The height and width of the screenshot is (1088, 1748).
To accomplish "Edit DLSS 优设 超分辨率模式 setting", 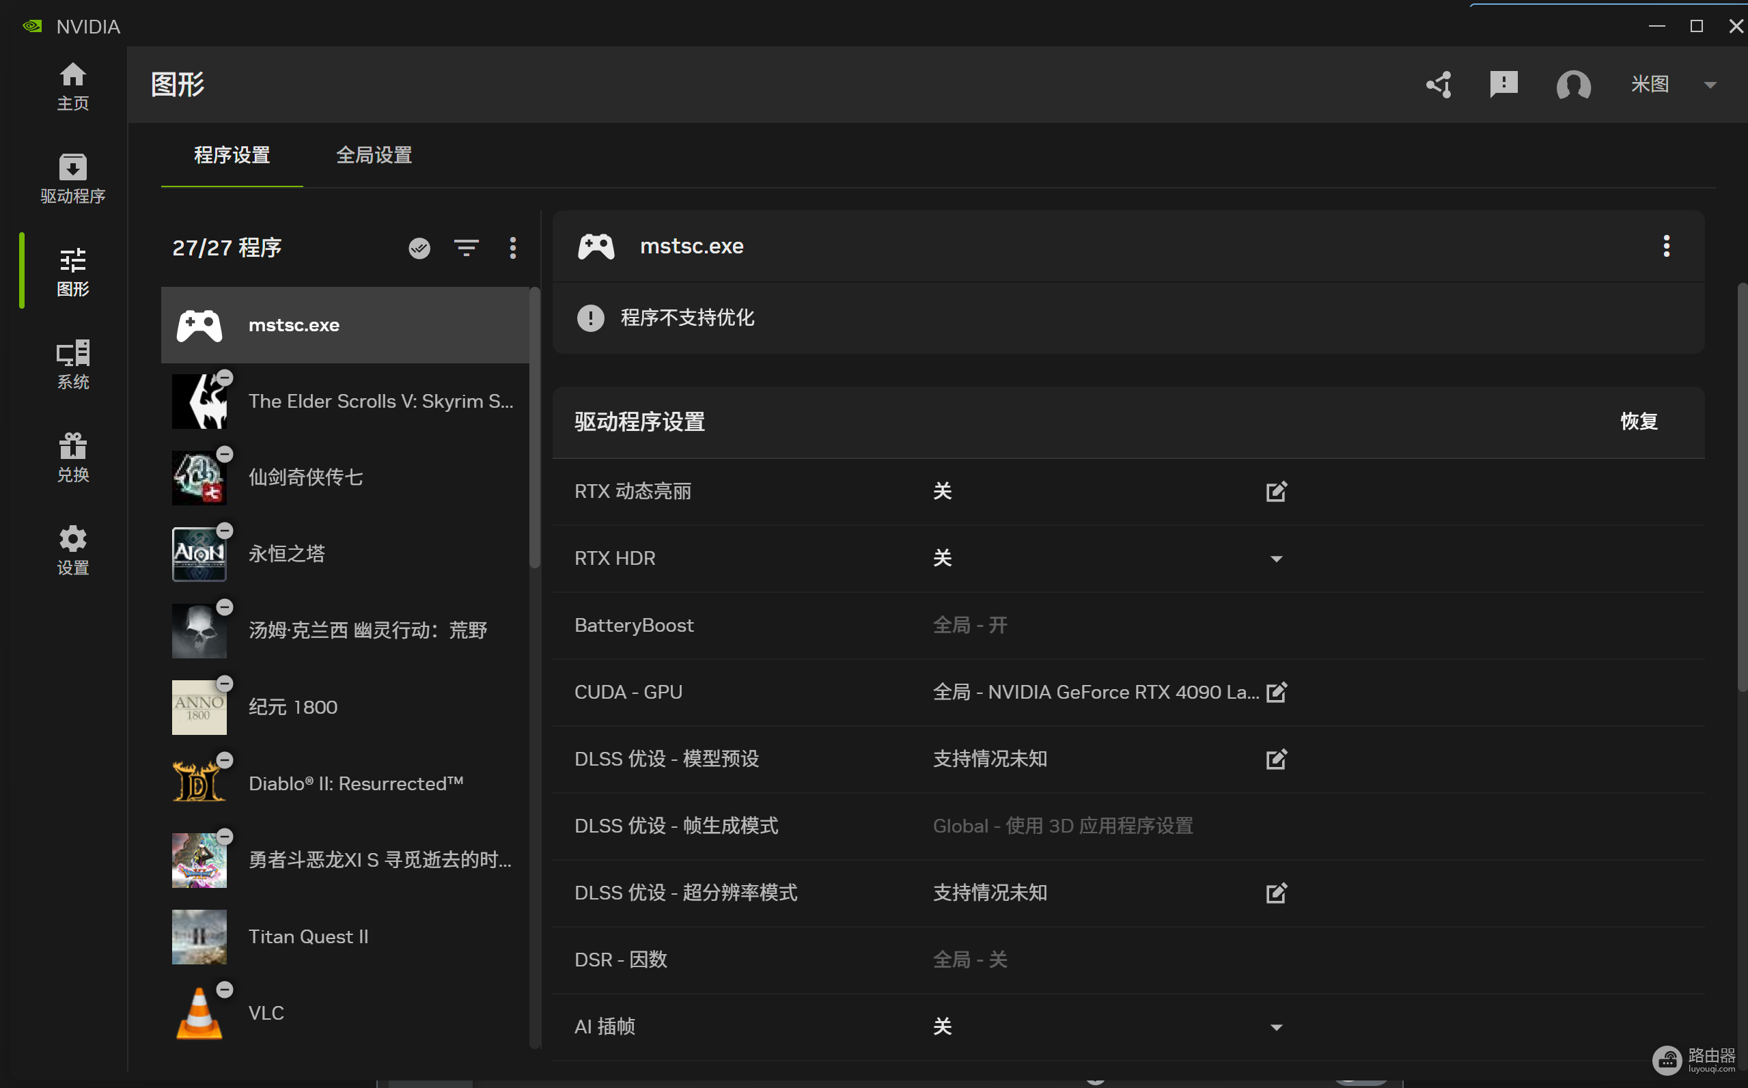I will click(x=1276, y=893).
